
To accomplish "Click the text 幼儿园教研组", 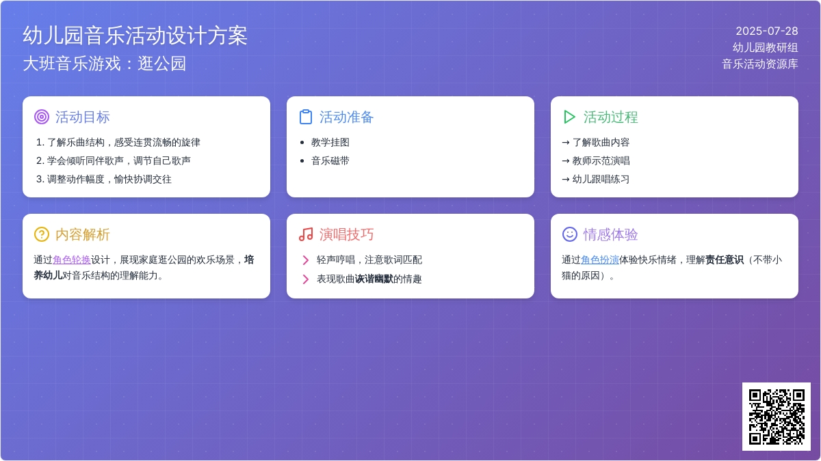I will pos(766,48).
